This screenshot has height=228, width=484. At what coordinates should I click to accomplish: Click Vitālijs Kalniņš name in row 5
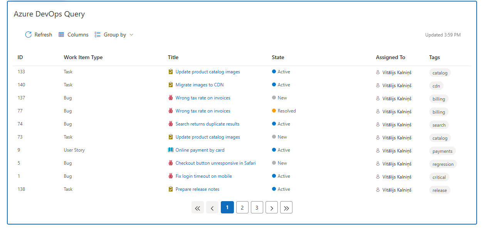coord(397,164)
